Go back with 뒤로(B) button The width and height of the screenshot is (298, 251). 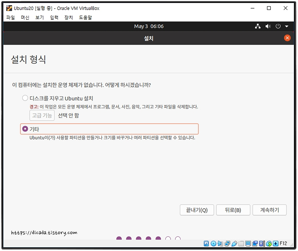pyautogui.click(x=233, y=210)
